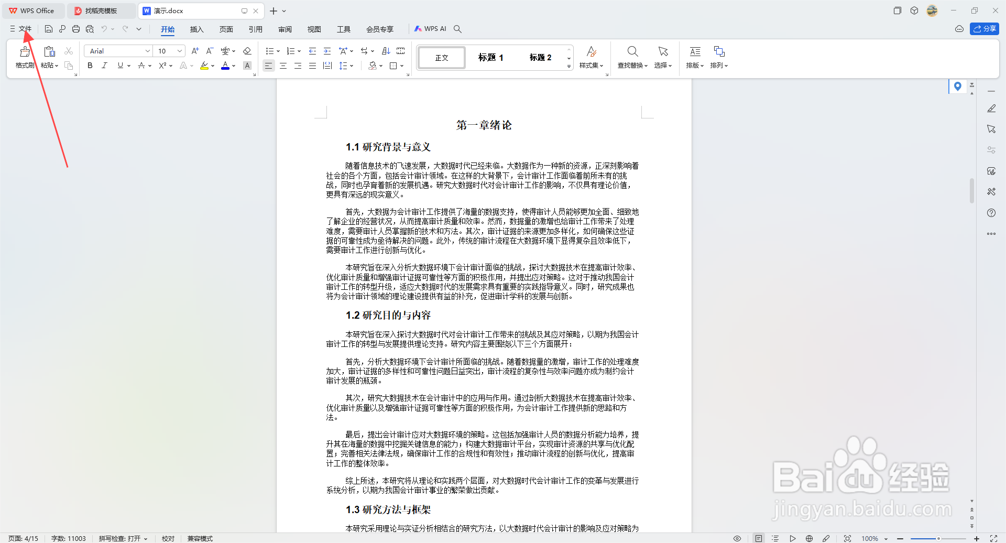Expand the numbered list dropdown arrow

299,51
